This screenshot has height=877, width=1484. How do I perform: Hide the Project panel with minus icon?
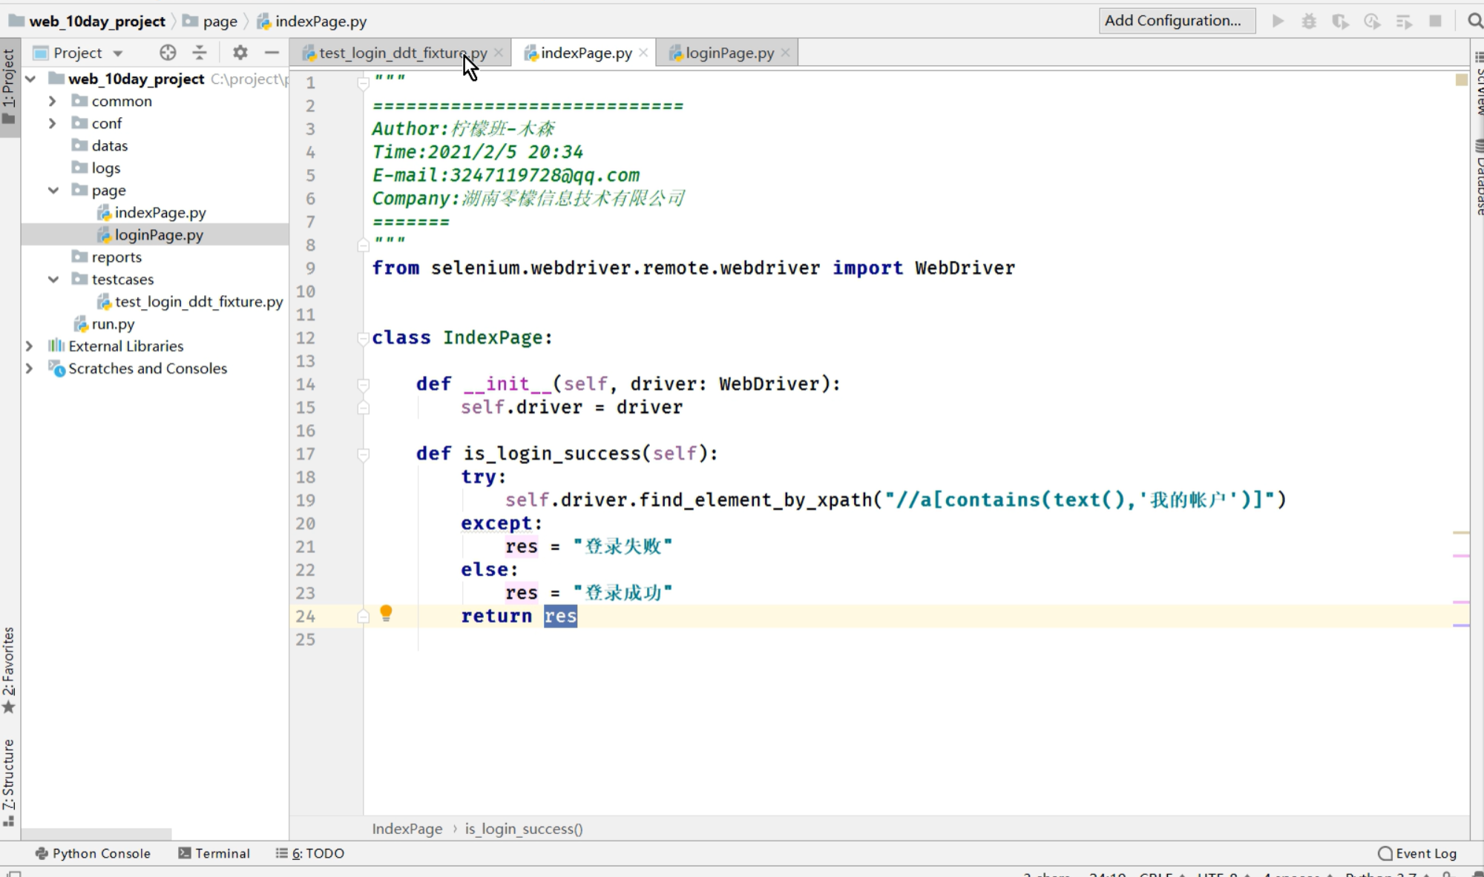pyautogui.click(x=272, y=53)
